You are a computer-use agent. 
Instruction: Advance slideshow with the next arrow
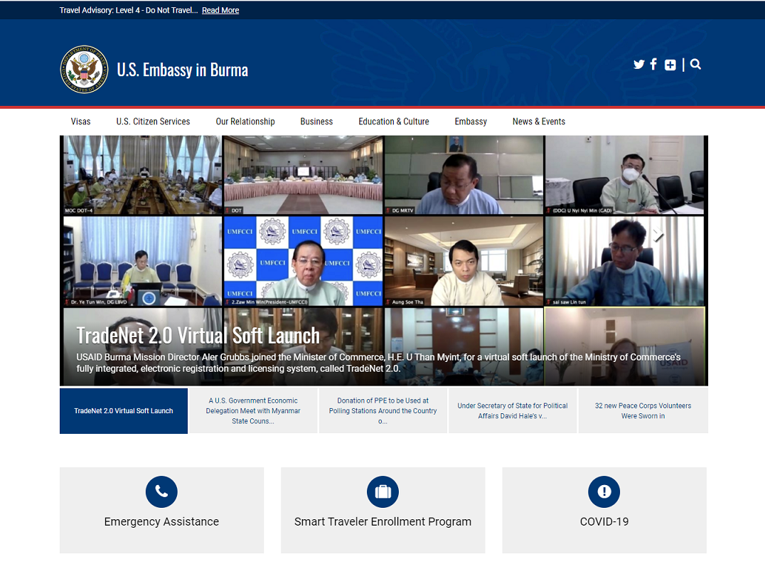[x=659, y=235]
